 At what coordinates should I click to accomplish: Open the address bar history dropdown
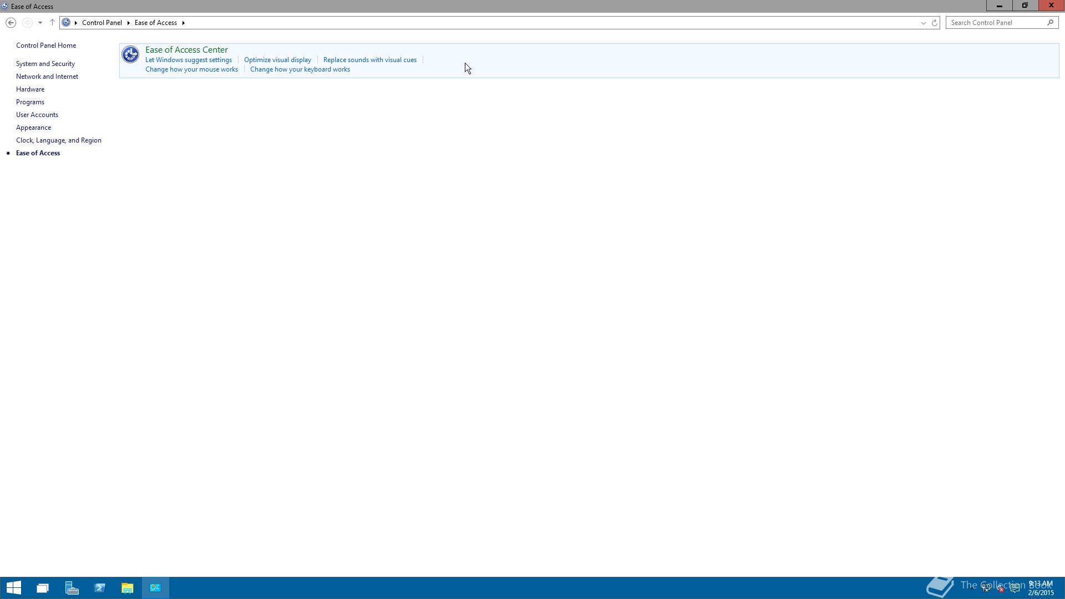point(924,23)
